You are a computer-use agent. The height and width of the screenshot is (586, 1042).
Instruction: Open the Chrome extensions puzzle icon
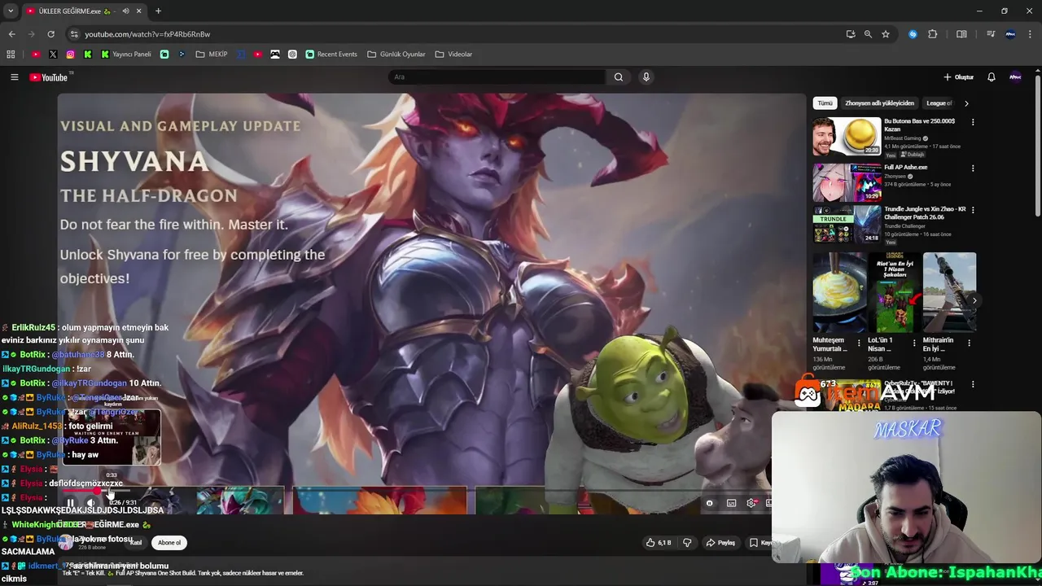[933, 34]
